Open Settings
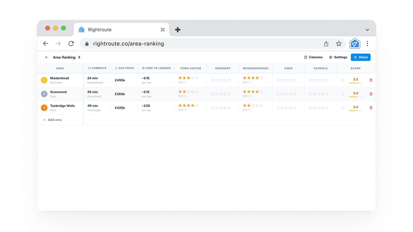This screenshot has height=232, width=413. click(x=338, y=57)
